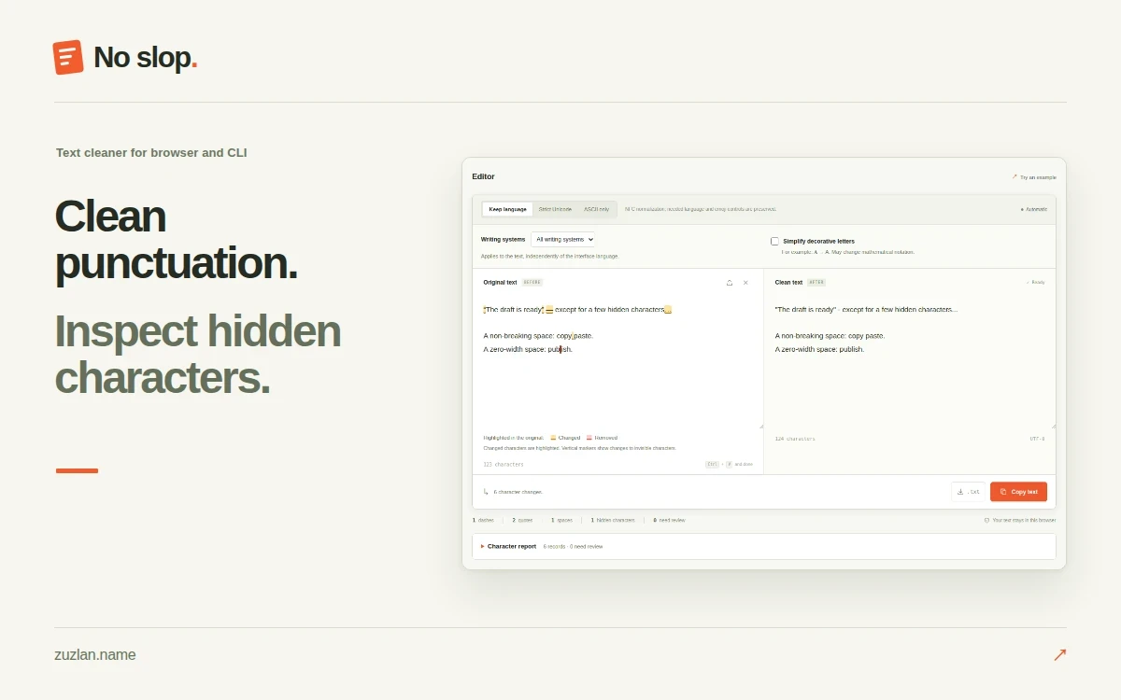Click the Try an example link

pyautogui.click(x=1034, y=176)
